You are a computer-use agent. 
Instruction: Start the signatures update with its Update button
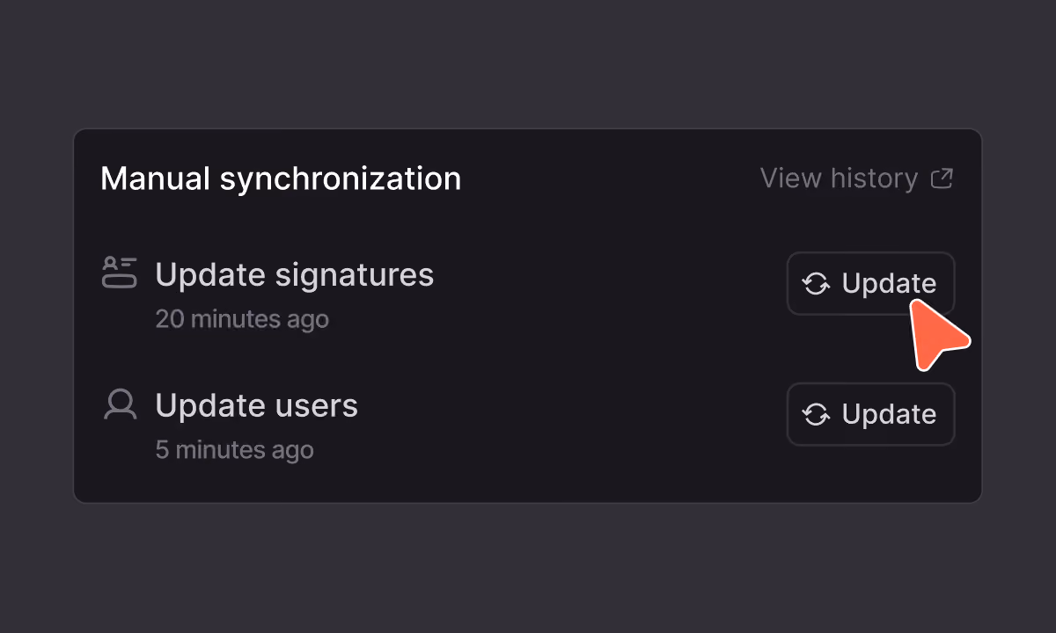tap(870, 283)
